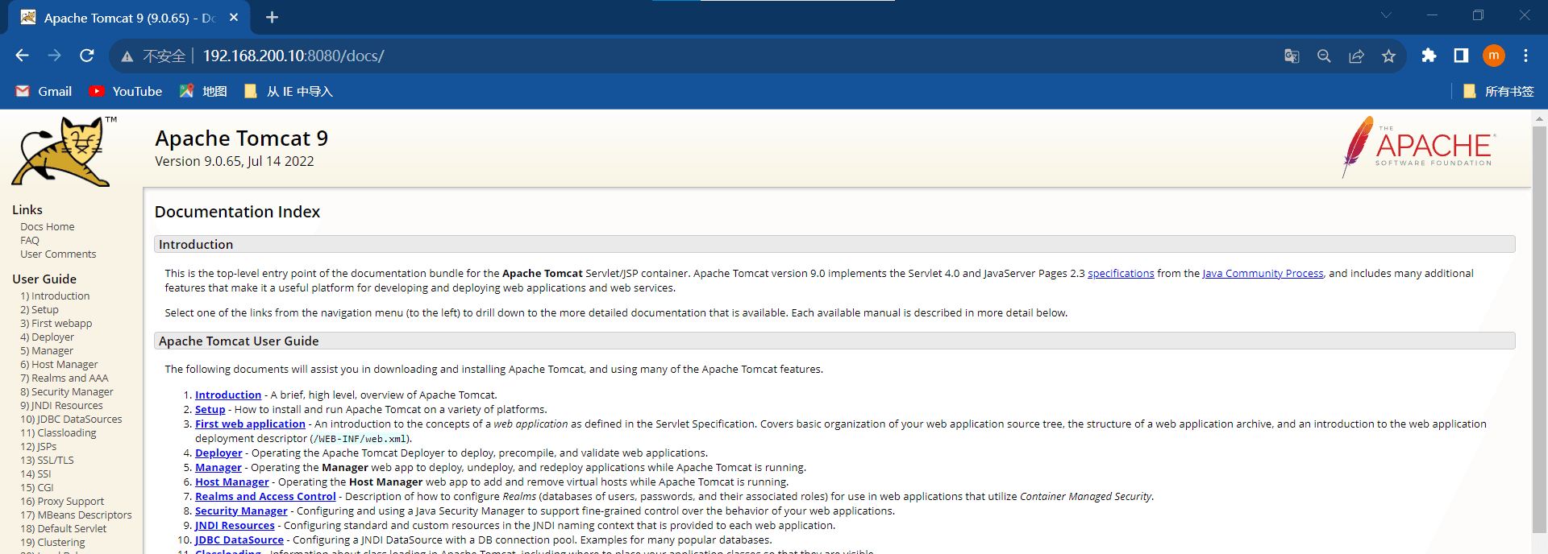Image resolution: width=1548 pixels, height=554 pixels.
Task: Open sidebar item 8) Security Manager
Action: 67,392
